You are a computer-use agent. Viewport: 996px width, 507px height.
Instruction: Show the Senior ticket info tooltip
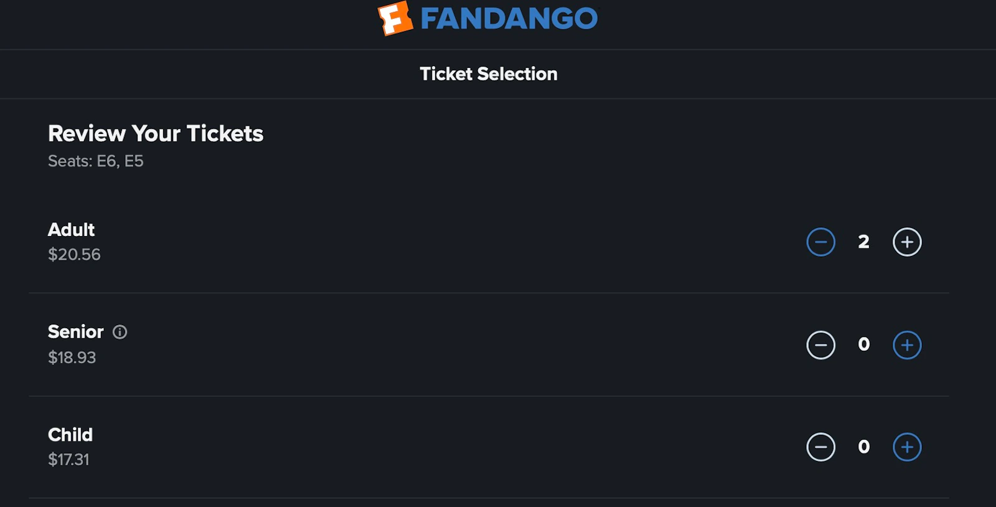coord(120,332)
